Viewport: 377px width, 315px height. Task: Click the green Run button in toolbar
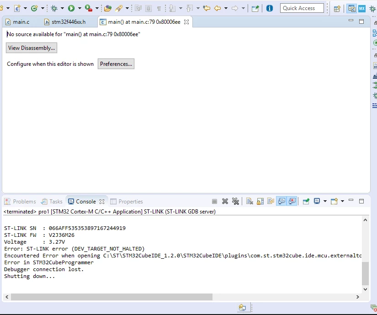pyautogui.click(x=71, y=8)
